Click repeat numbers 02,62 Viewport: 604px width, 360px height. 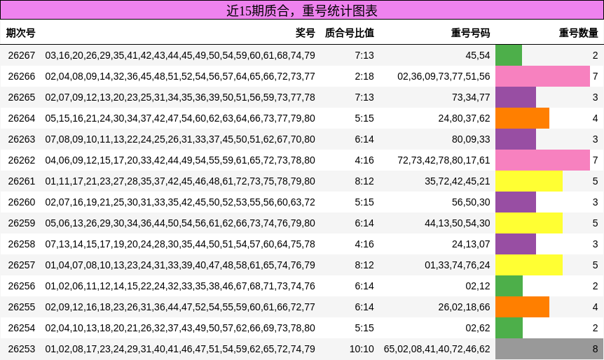pyautogui.click(x=478, y=328)
